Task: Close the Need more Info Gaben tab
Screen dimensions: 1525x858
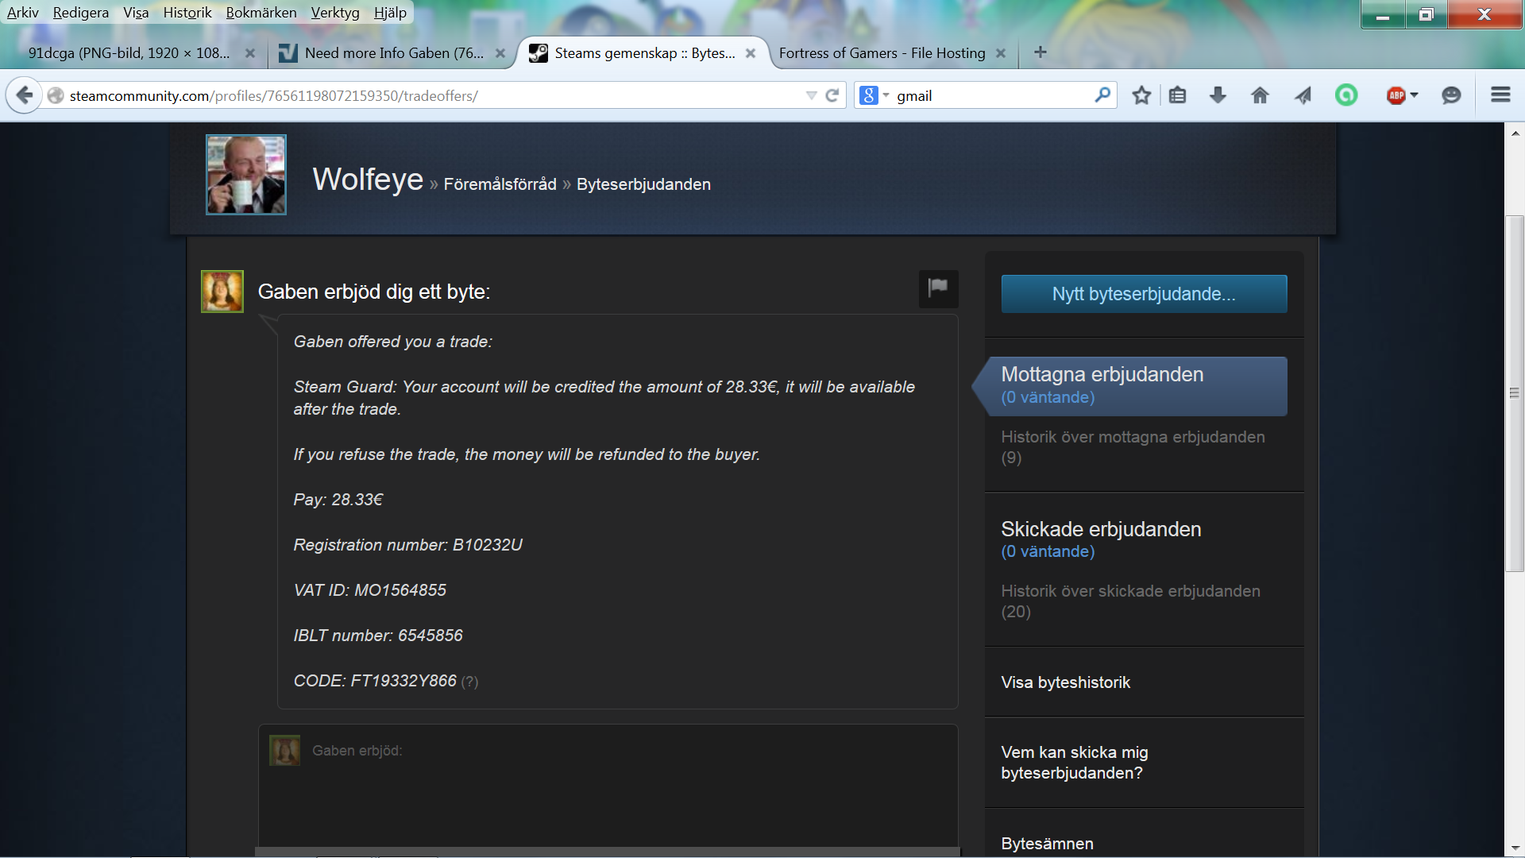Action: pyautogui.click(x=500, y=53)
